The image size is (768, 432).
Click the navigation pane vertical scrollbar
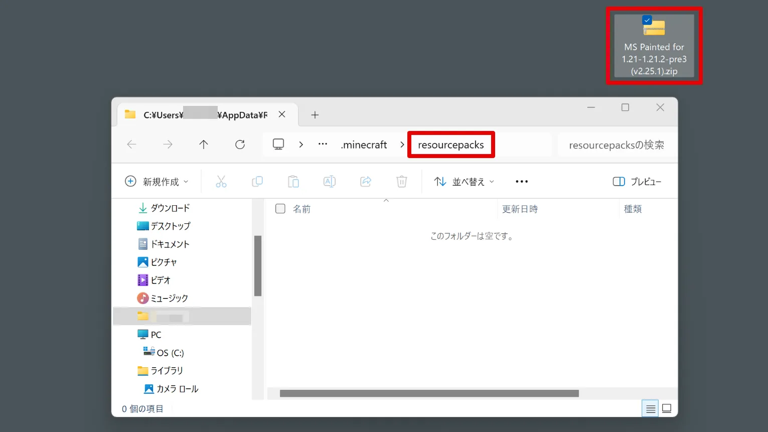(x=258, y=266)
